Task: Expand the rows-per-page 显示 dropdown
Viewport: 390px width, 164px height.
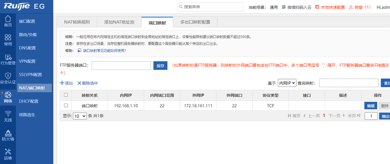Action: point(80,116)
